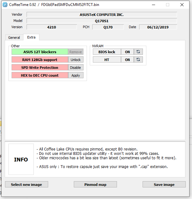Screen dimensions: 192x199
Task: Click the Date field 06/12/2019
Action: [x=158, y=27]
